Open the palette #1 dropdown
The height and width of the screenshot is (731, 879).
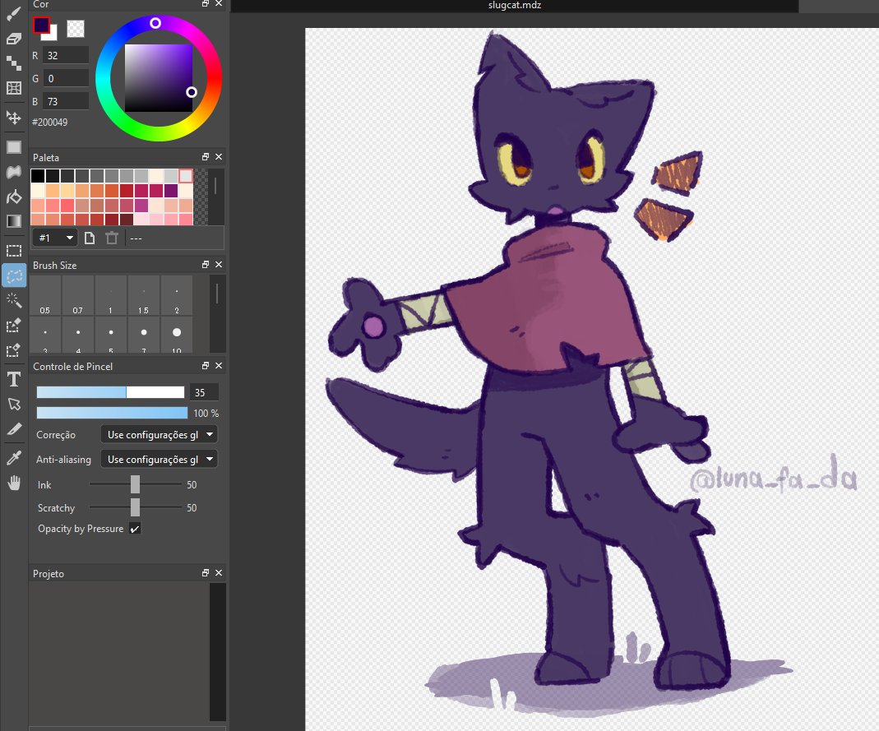[55, 238]
